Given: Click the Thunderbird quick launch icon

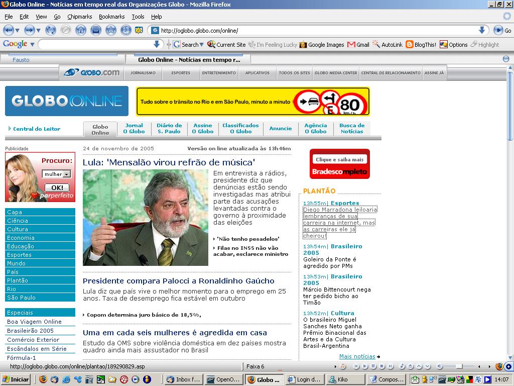Looking at the screenshot, I should pos(54,379).
